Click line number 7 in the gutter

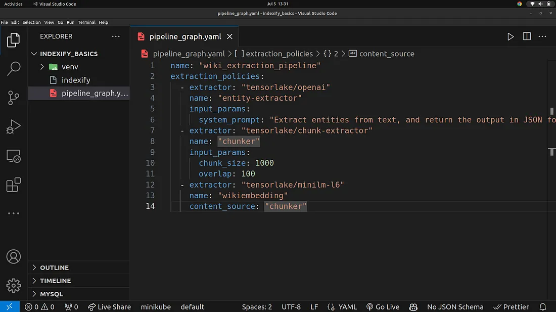tap(152, 130)
